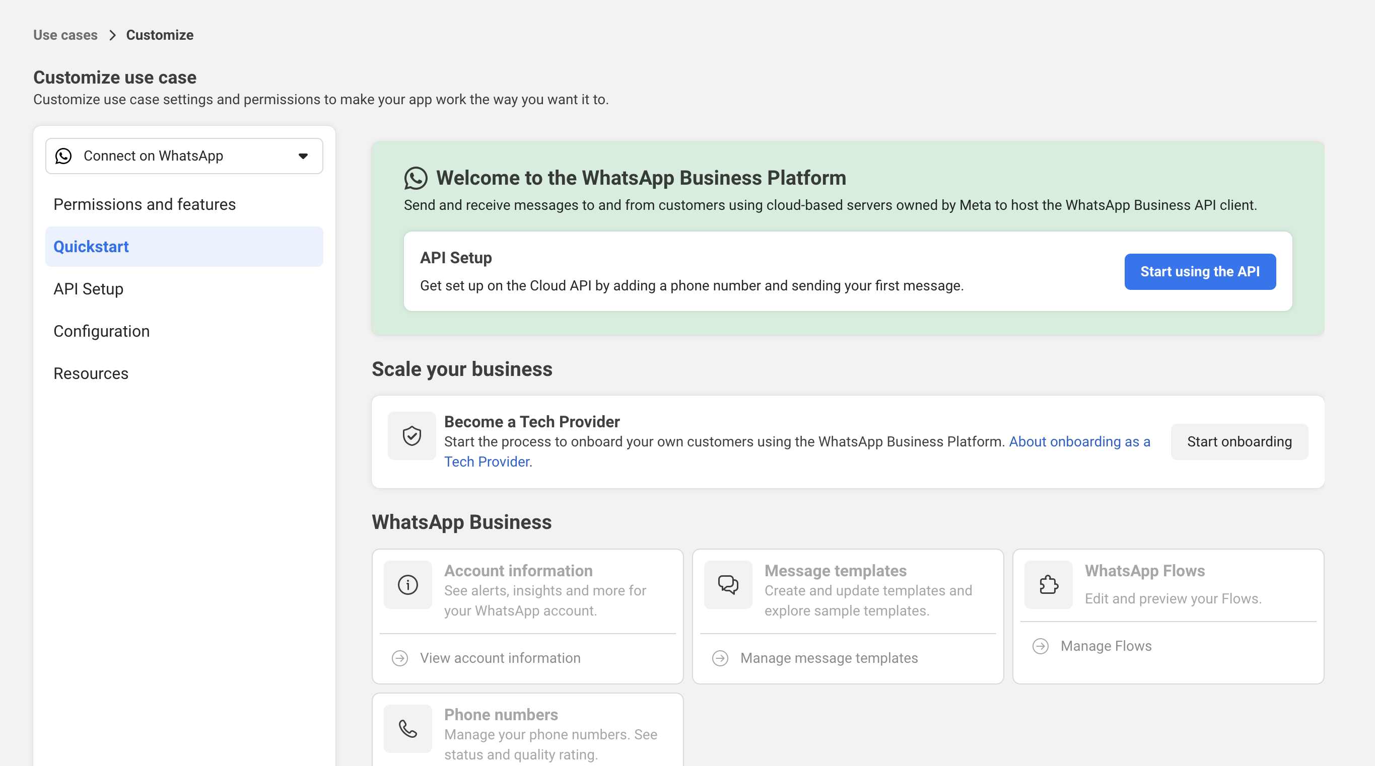
Task: Select the Quickstart sidebar item
Action: tap(91, 247)
